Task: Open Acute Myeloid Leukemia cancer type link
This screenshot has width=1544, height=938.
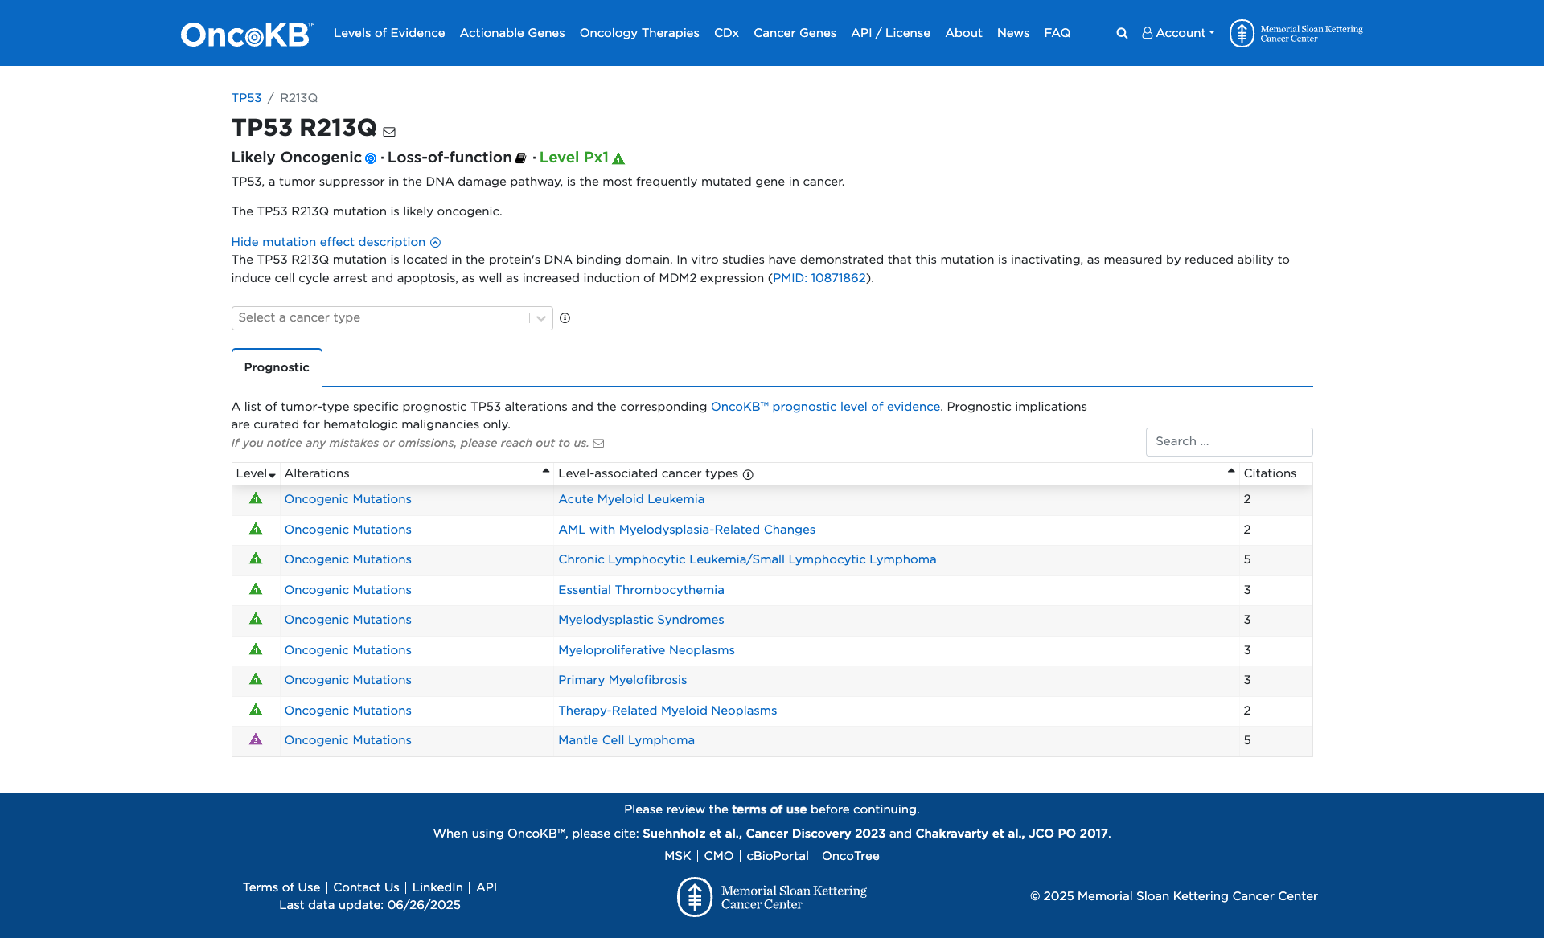Action: click(x=631, y=499)
